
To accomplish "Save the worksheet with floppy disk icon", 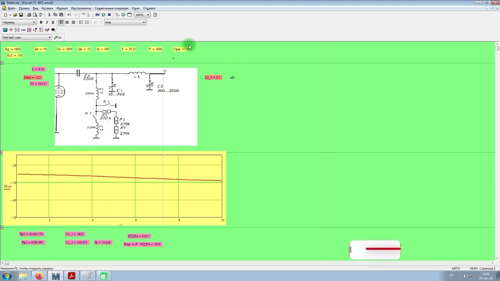I will 21,15.
